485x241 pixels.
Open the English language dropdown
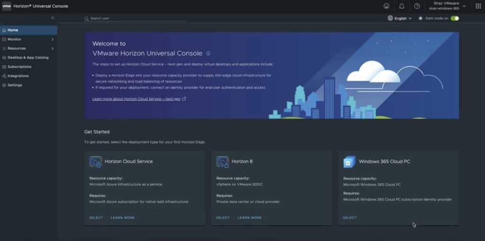point(400,18)
